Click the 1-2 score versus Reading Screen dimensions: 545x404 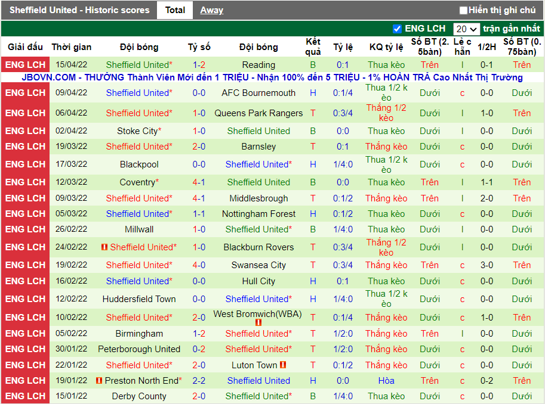pyautogui.click(x=199, y=65)
